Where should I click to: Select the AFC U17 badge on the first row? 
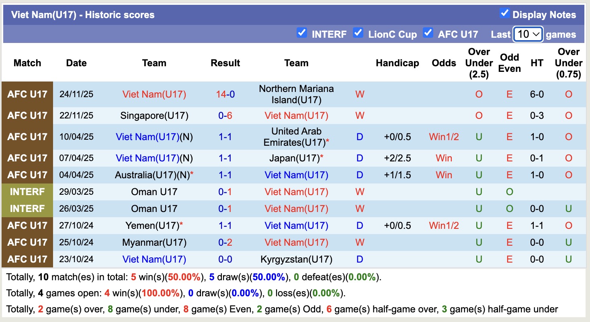point(27,94)
